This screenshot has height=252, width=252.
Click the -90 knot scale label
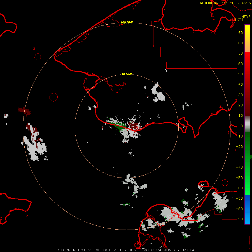239,219
